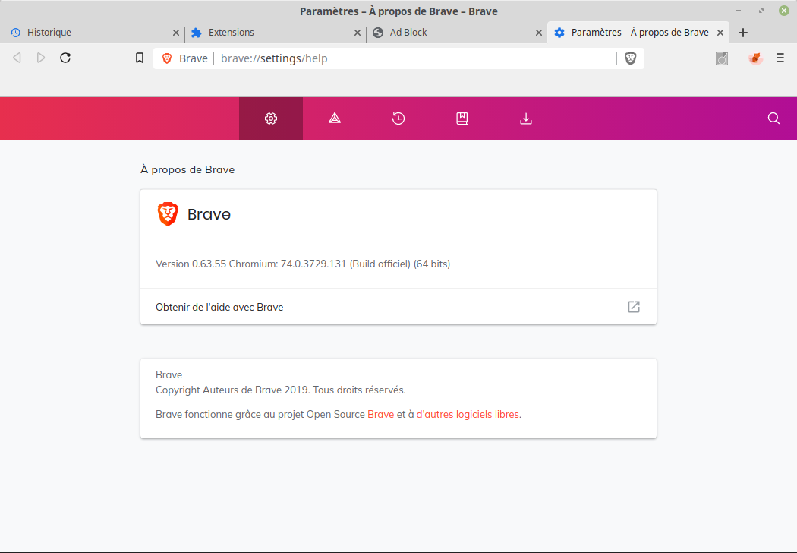
Task: Reload the current page
Action: click(65, 58)
